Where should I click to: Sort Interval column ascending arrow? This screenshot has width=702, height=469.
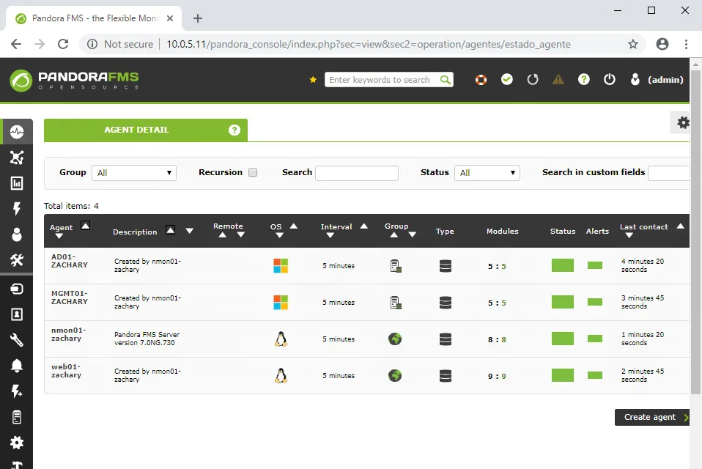click(x=364, y=226)
